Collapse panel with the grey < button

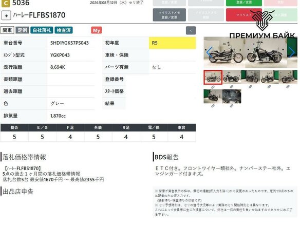(191, 30)
